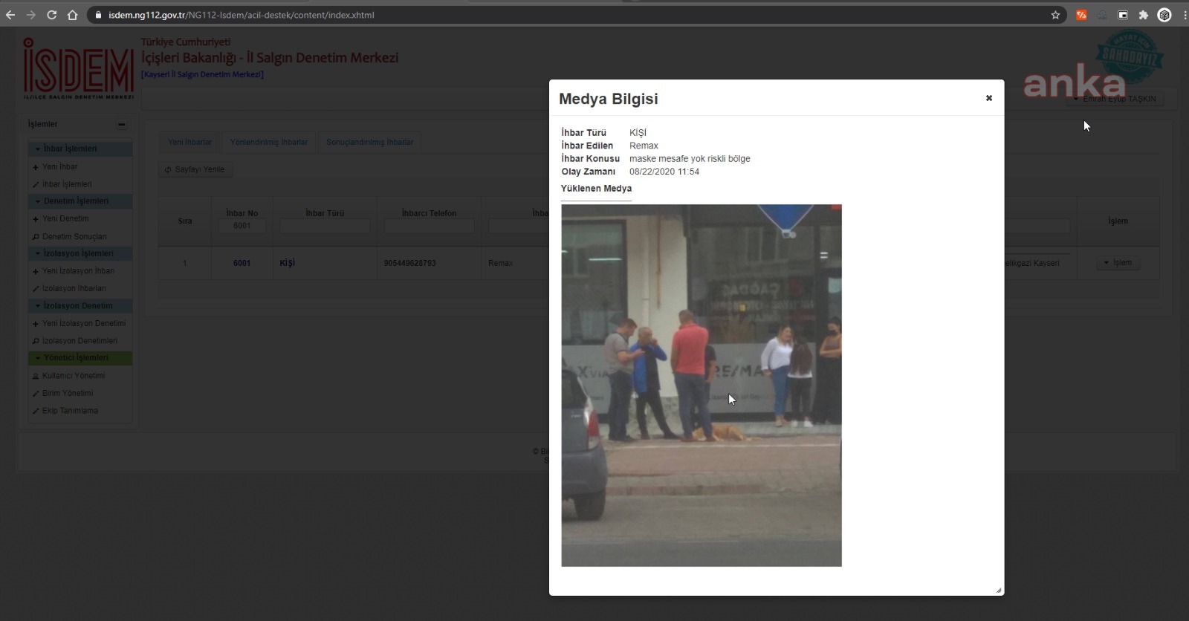Viewport: 1189px width, 621px height.
Task: Go back in the browser
Action: click(x=10, y=15)
